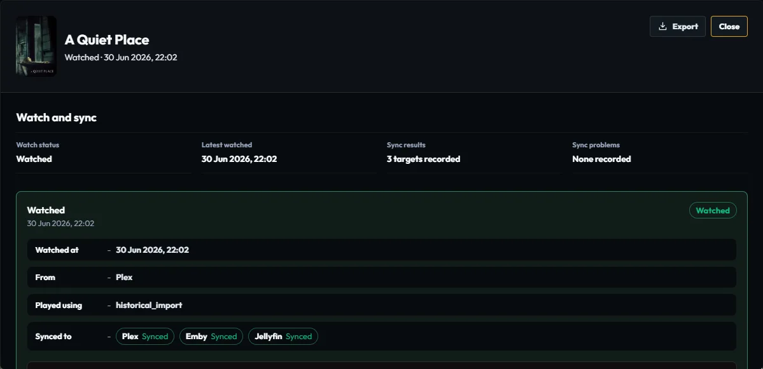Select the Watched at row value
Image resolution: width=763 pixels, height=369 pixels.
pos(152,250)
